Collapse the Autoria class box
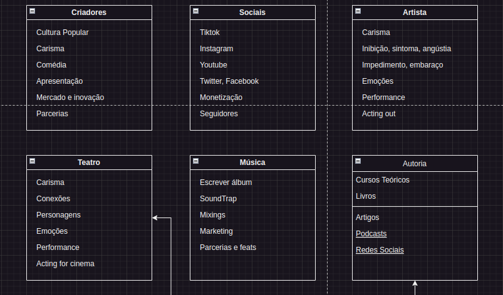This screenshot has width=503, height=295. pos(358,161)
